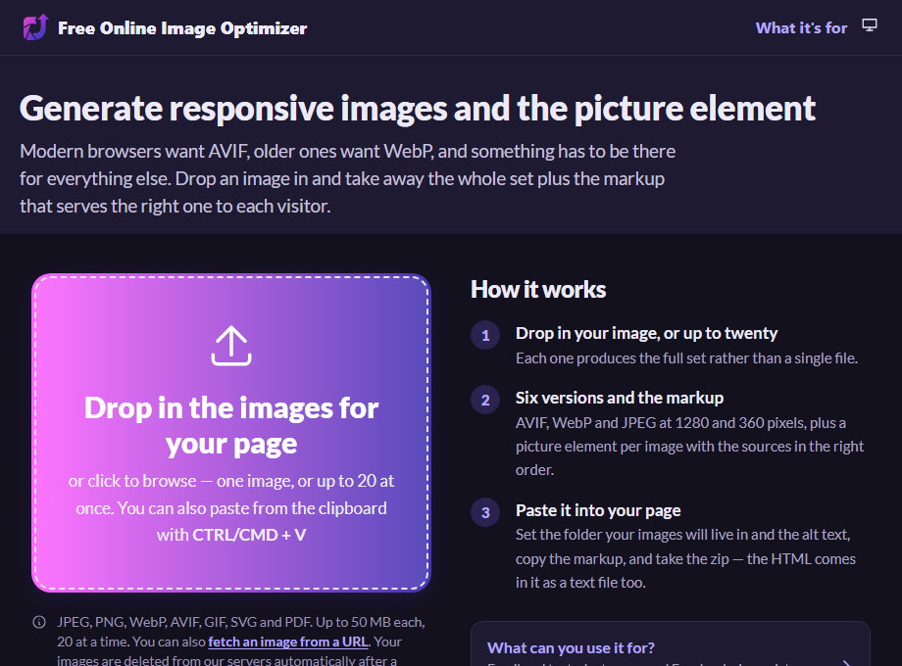This screenshot has width=902, height=666.
Task: Click the Generate responsive images and the picture element heading
Action: 417,108
